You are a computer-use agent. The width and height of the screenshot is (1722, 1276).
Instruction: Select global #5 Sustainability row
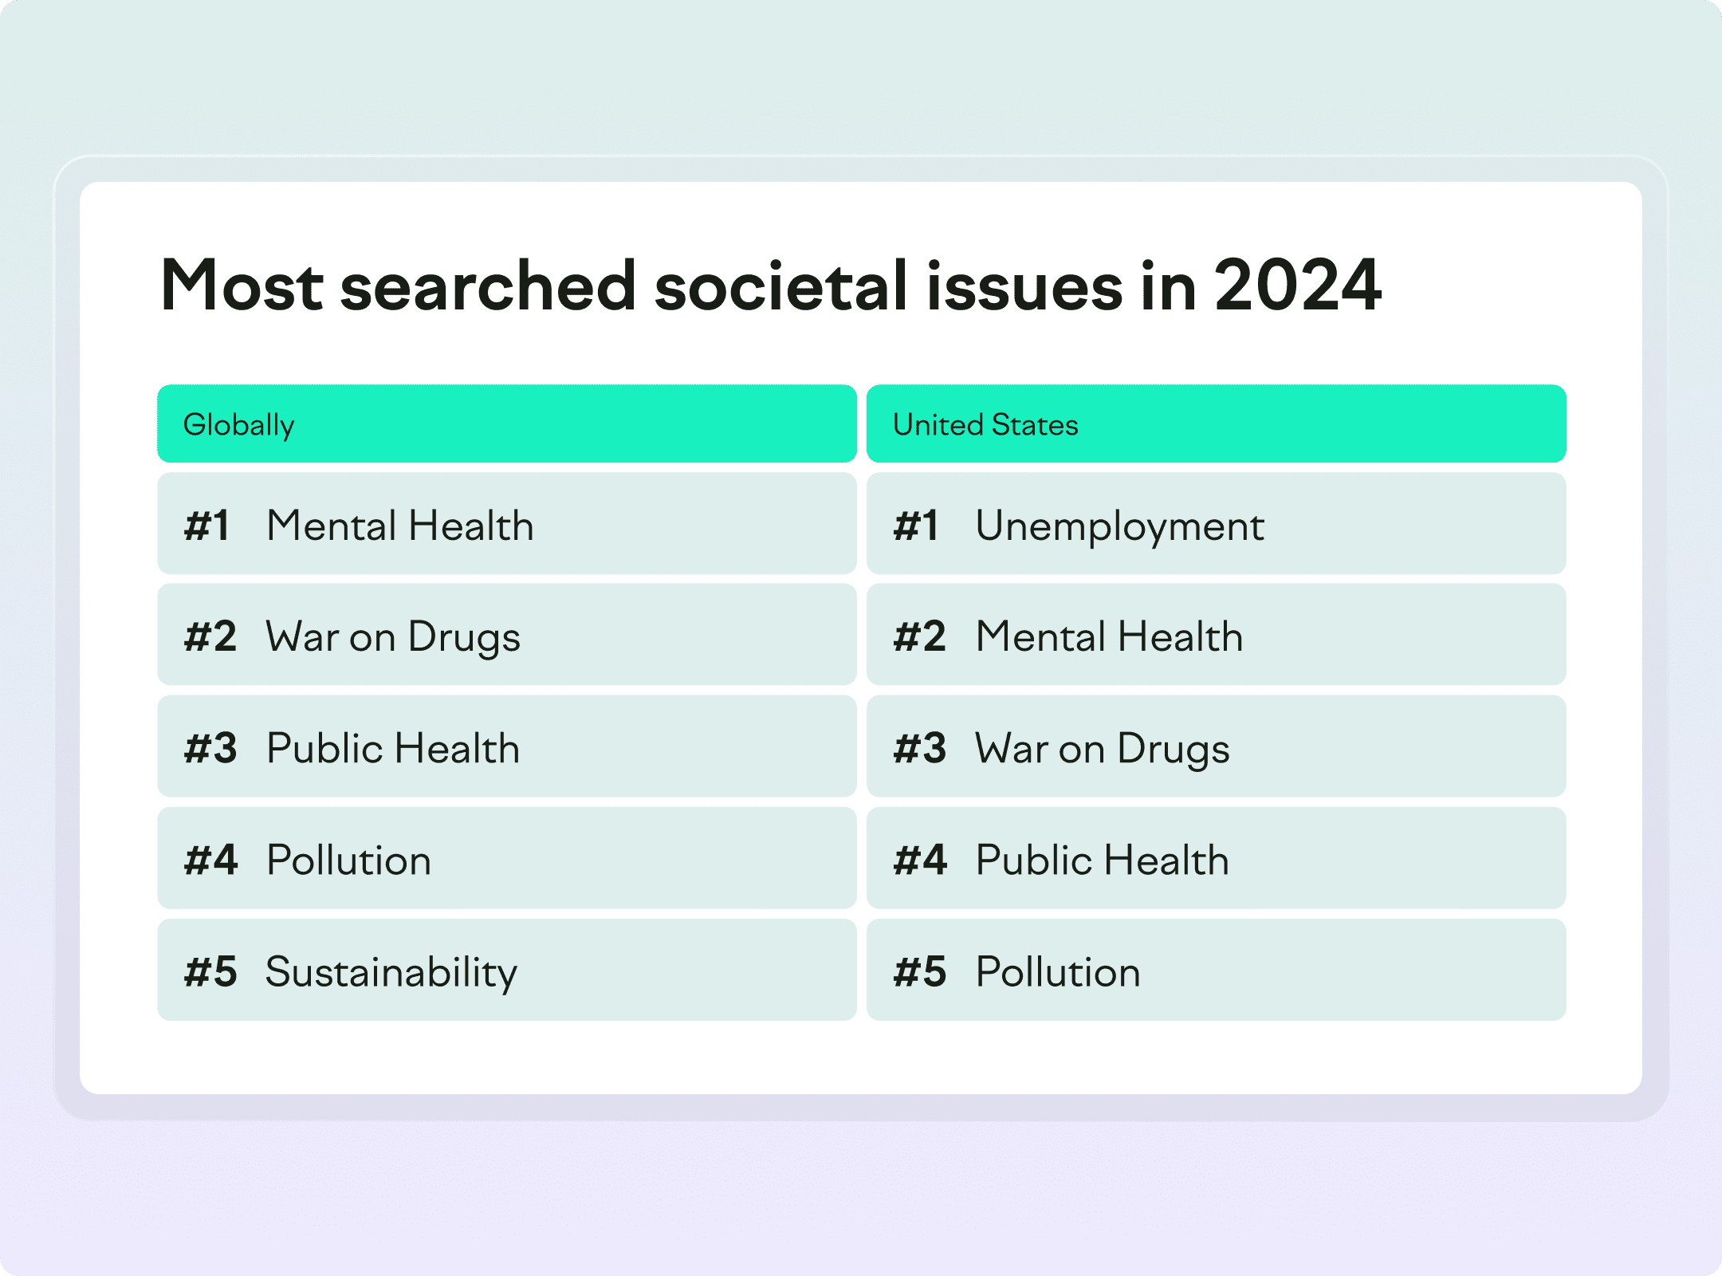click(507, 970)
